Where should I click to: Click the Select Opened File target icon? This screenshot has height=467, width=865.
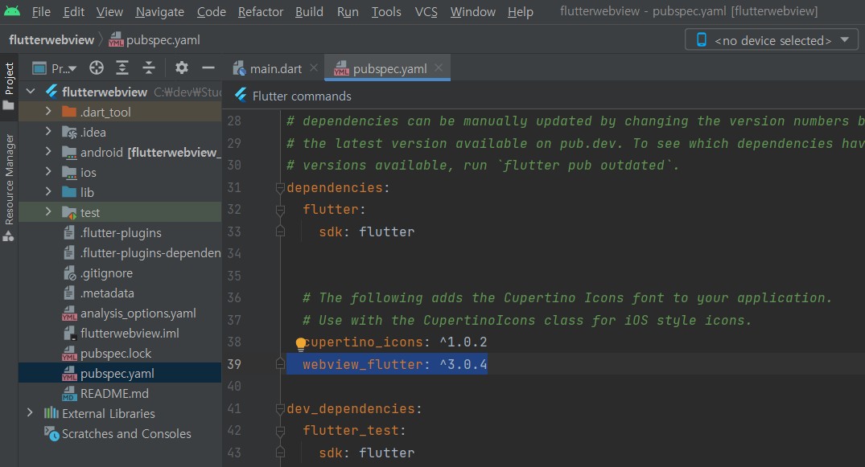97,68
